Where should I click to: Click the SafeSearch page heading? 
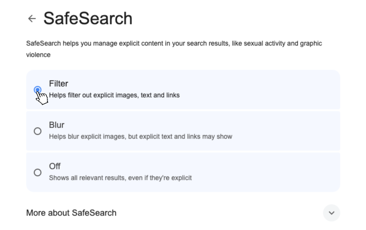click(88, 19)
